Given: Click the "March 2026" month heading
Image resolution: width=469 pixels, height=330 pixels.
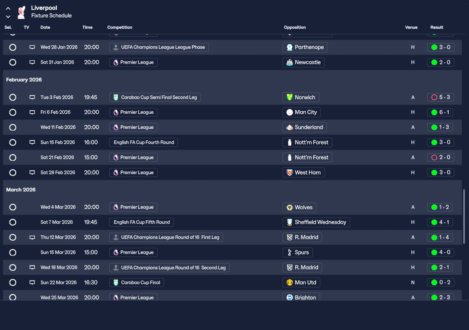Looking at the screenshot, I should [x=21, y=190].
